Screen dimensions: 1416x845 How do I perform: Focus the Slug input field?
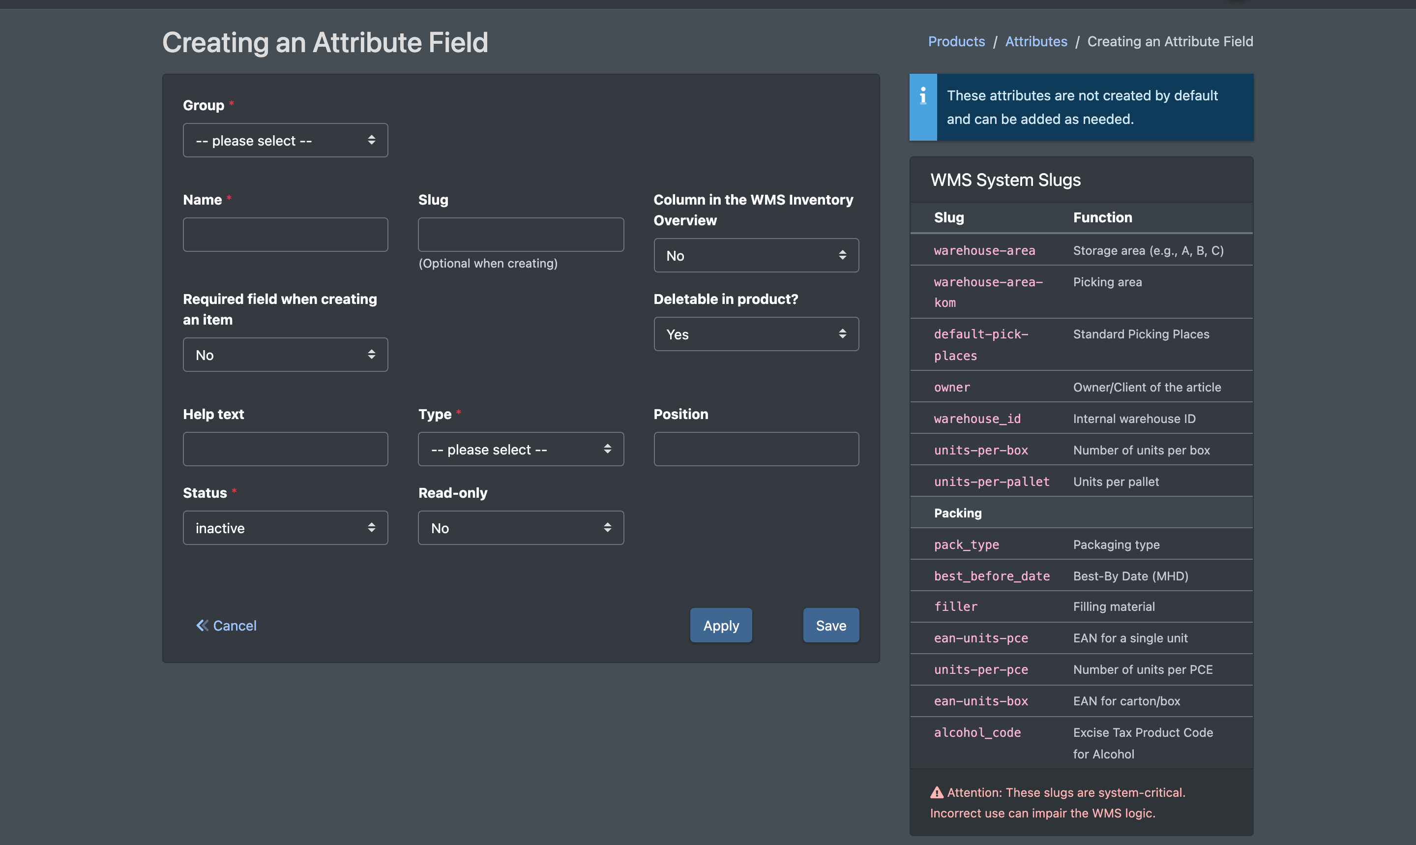click(x=521, y=235)
